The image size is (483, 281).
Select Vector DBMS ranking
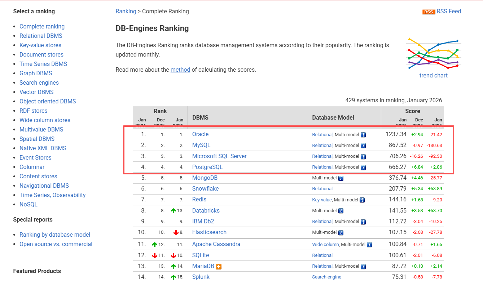point(36,92)
